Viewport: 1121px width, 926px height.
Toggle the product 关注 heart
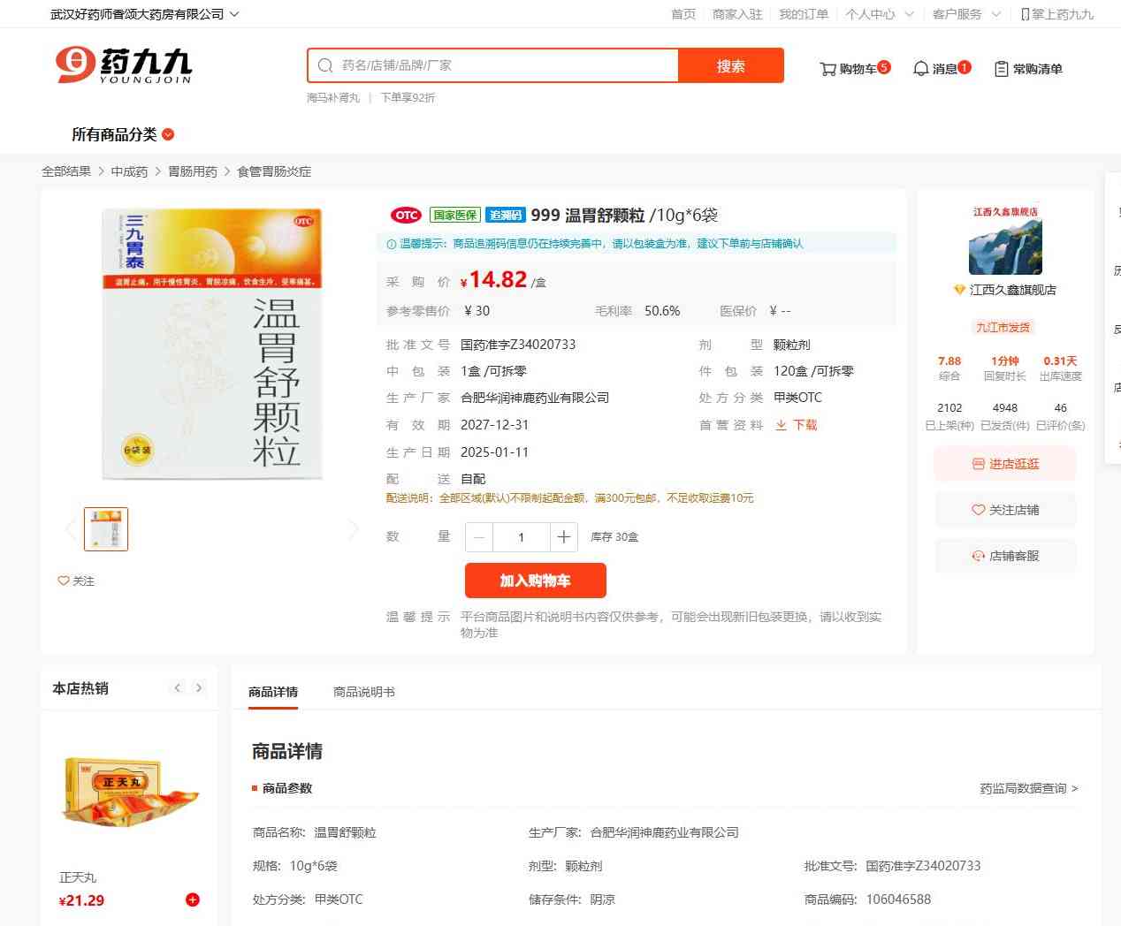pos(64,581)
